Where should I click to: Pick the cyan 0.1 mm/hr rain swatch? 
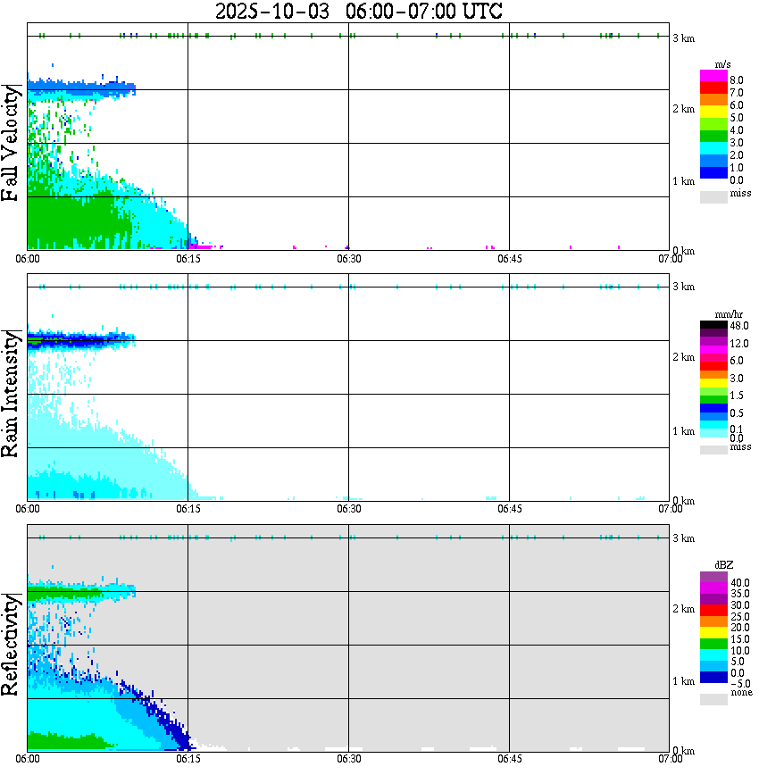[x=713, y=425]
